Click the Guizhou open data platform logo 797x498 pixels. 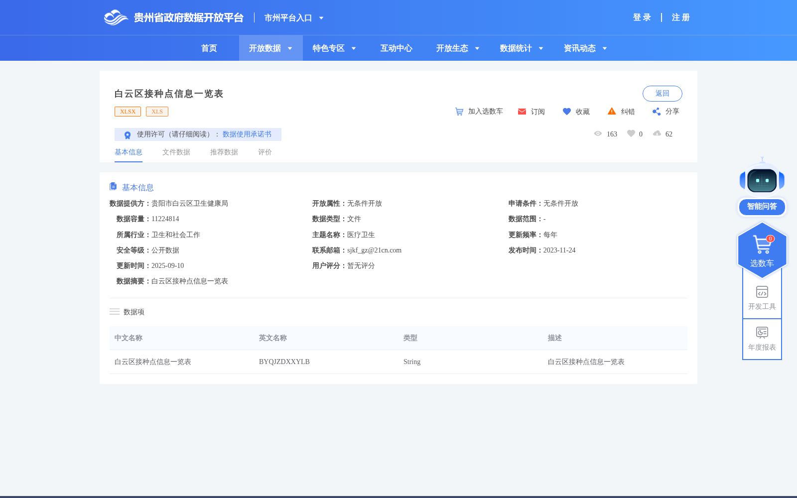click(x=173, y=17)
